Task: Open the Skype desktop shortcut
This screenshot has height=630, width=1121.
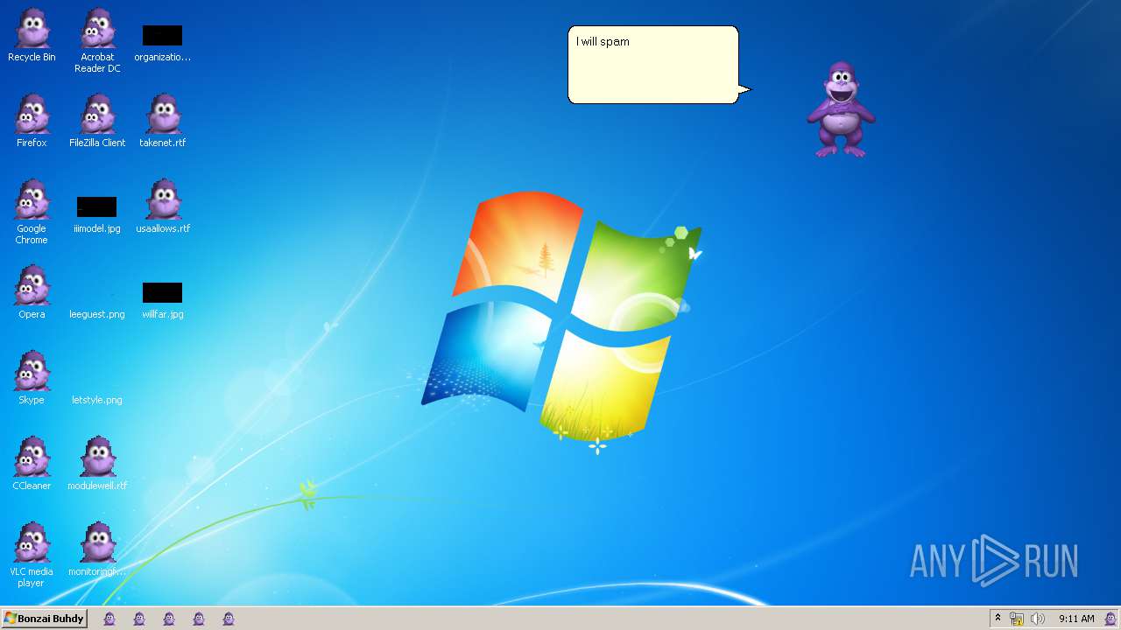Action: 32,379
